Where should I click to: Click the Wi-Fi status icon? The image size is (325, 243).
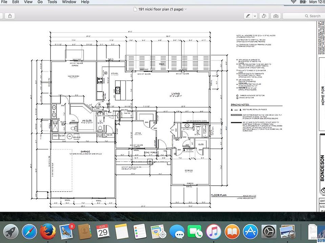(293, 2)
